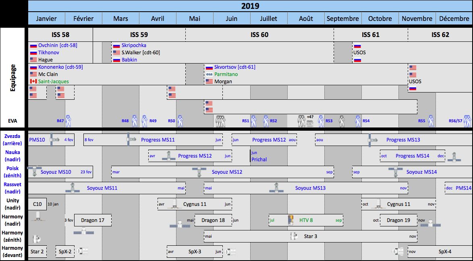Image resolution: width=473 pixels, height=261 pixels.
Task: Click the ISS 60 expedition header
Action: point(259,35)
